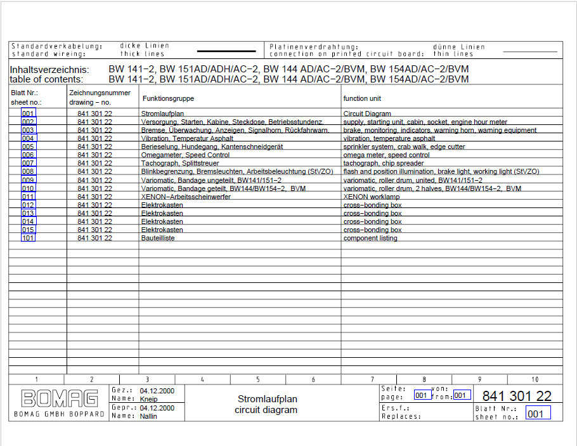Select the 'table of contents:' heading
Viewport: 577px width, 446px height.
[46, 79]
